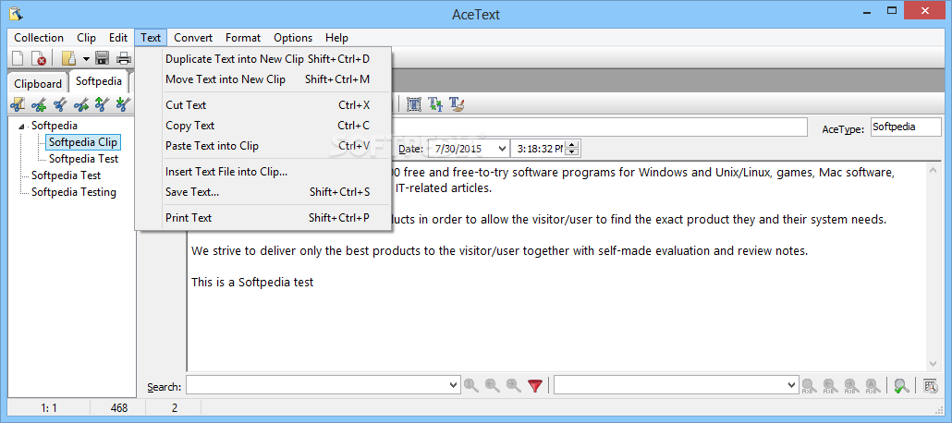Open the Edit menu
The width and height of the screenshot is (952, 423).
tap(118, 38)
